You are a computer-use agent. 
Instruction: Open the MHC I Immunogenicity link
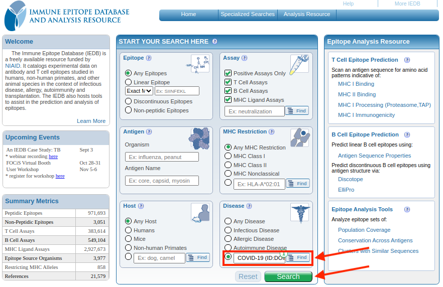pos(367,115)
